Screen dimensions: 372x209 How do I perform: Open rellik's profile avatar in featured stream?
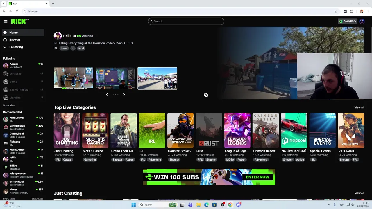coord(58,36)
